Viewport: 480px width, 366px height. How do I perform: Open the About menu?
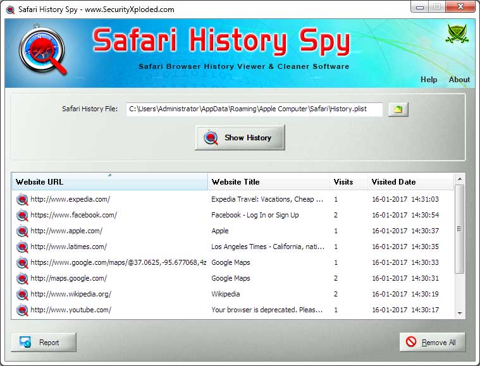tap(459, 80)
